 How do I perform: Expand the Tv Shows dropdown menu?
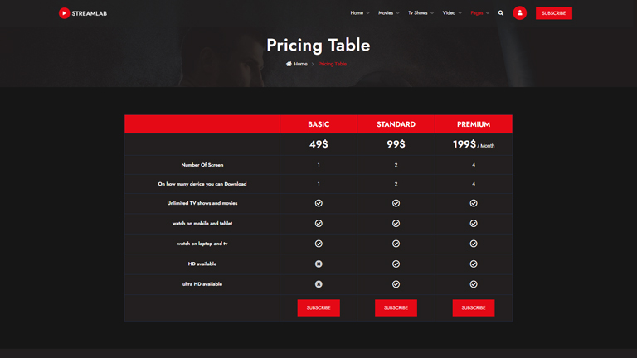pos(421,13)
